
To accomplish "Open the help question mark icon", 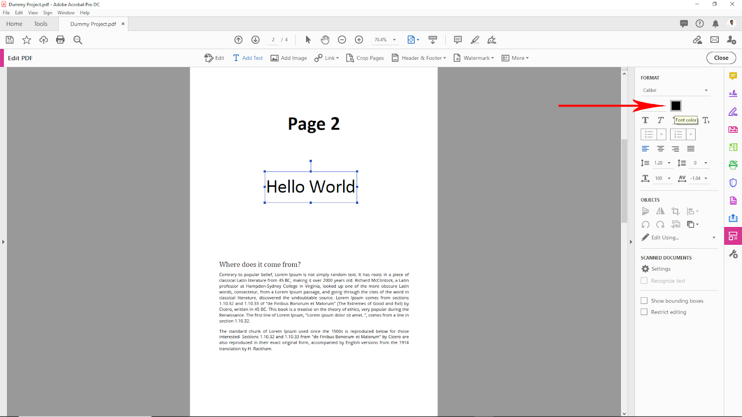I will [700, 24].
